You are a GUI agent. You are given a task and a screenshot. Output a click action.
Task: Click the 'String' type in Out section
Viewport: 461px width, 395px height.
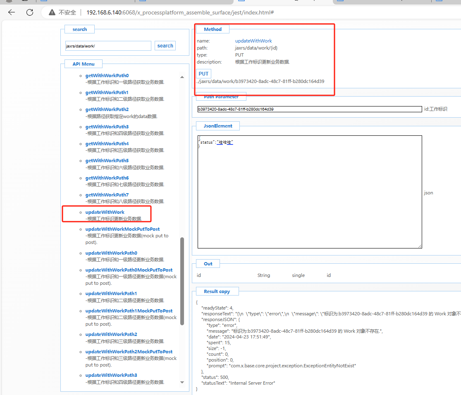[264, 276]
